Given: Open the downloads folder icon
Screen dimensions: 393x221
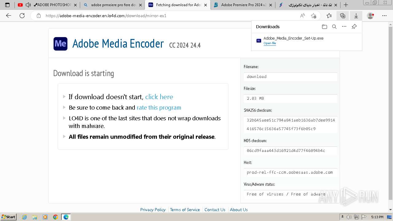Looking at the screenshot, I should click(325, 27).
